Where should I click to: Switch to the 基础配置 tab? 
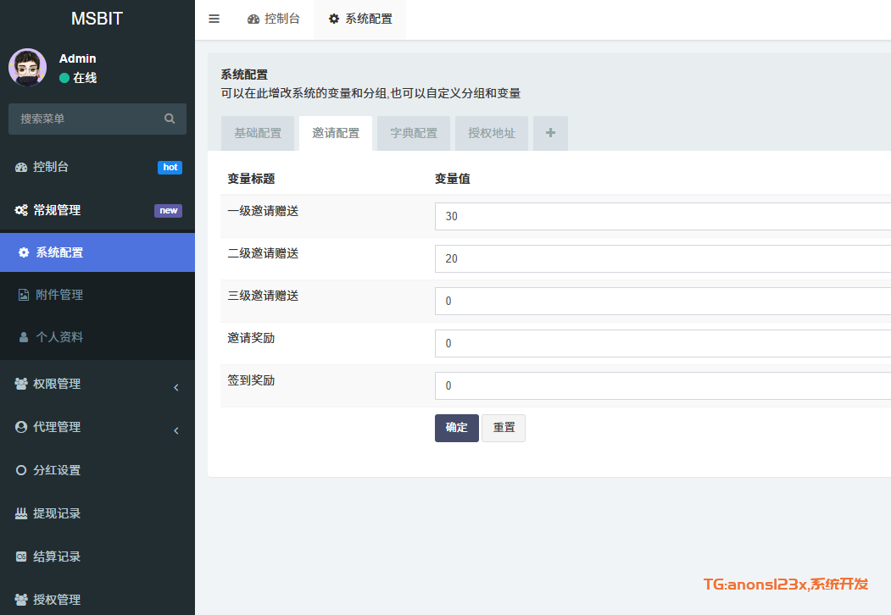click(258, 133)
